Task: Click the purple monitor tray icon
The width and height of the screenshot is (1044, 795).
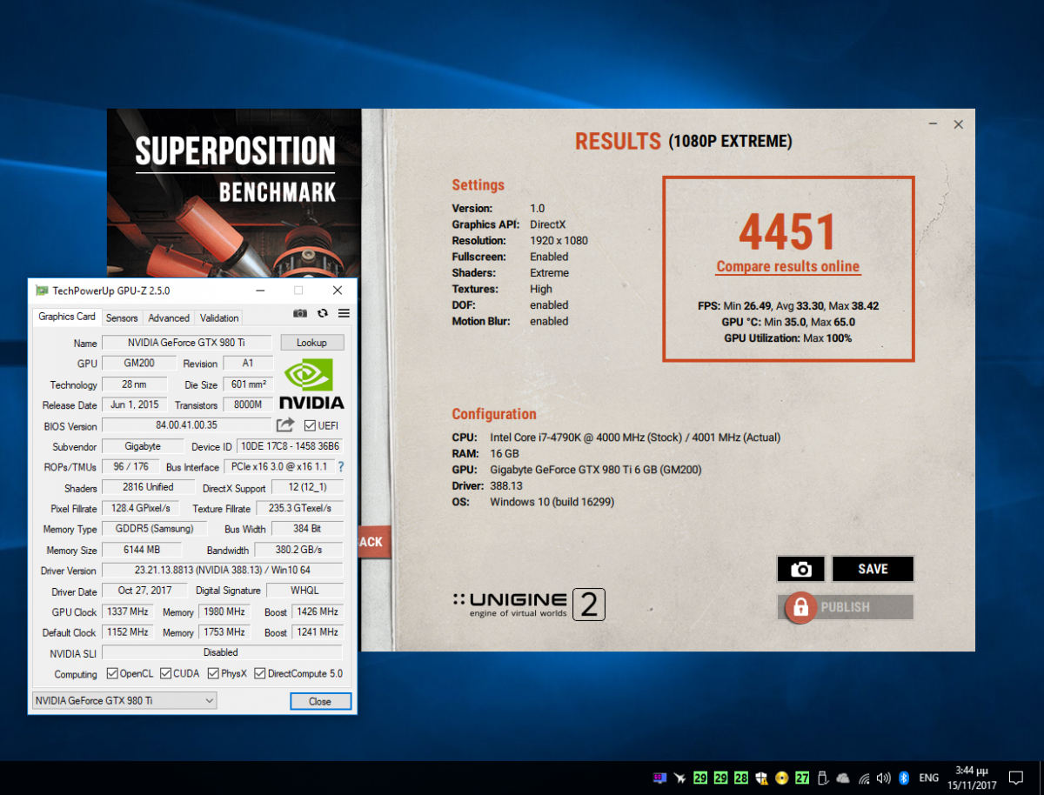Action: tap(660, 778)
